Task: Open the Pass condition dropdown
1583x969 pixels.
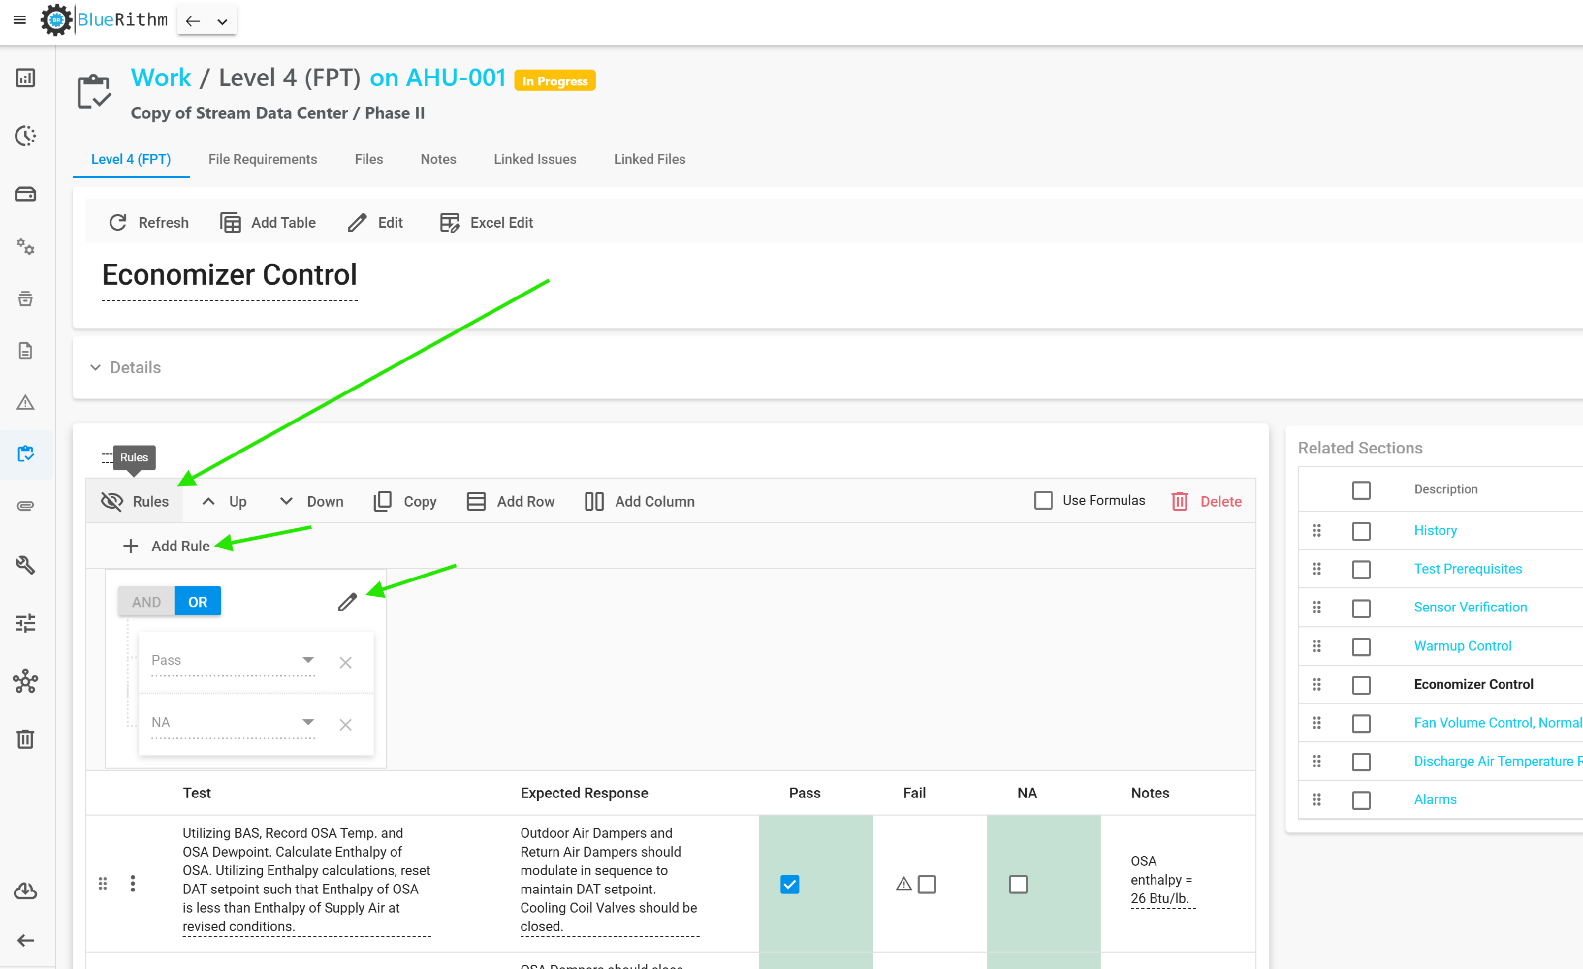Action: click(233, 661)
